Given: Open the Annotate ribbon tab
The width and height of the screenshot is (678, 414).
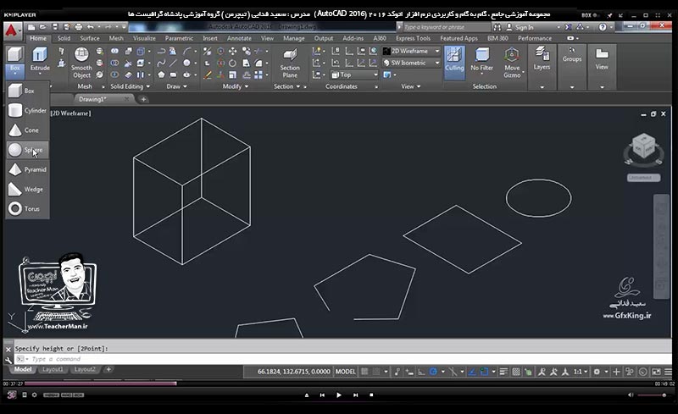Looking at the screenshot, I should 239,38.
